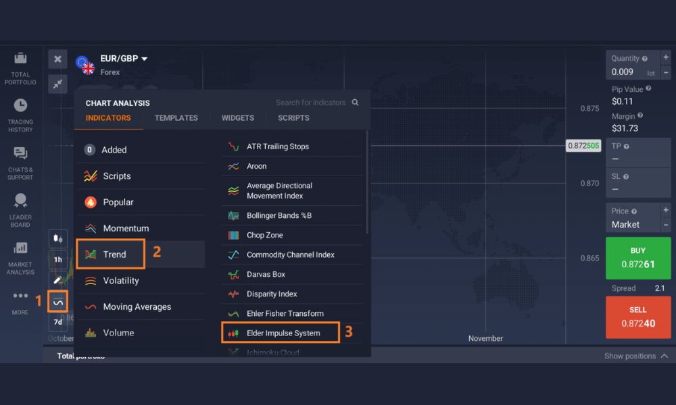The height and width of the screenshot is (405, 676).
Task: Open the Total Portfolio briefcase icon
Action: [20, 59]
